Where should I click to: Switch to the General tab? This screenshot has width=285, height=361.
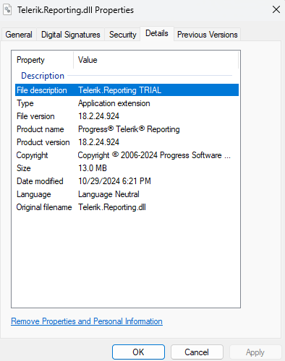coord(19,35)
